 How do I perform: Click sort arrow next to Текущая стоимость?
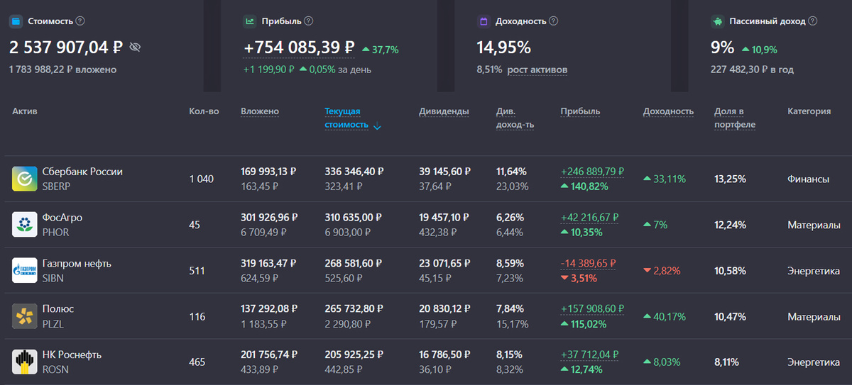pyautogui.click(x=377, y=127)
